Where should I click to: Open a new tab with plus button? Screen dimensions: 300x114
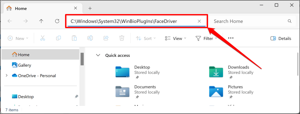tap(90, 8)
